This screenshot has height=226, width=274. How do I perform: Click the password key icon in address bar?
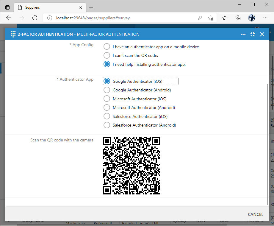pos(200,18)
